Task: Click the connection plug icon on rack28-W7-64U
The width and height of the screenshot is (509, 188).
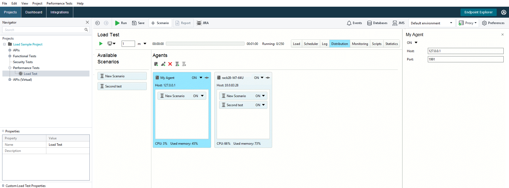Action: [268, 78]
